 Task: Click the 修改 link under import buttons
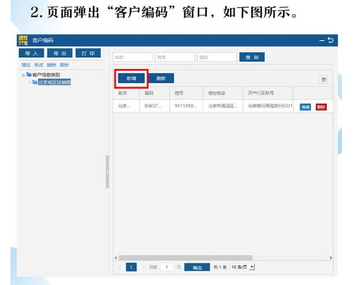(38, 65)
